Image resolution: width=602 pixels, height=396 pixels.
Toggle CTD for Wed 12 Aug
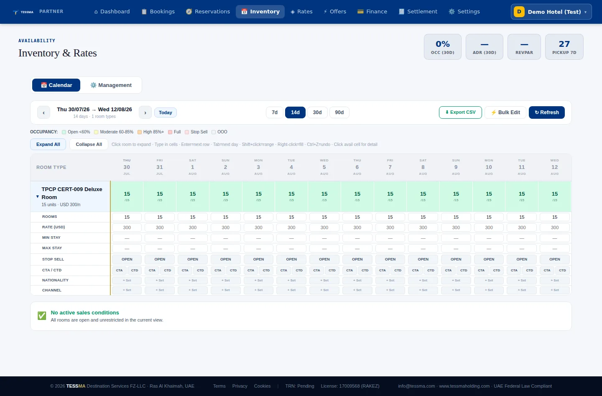(x=562, y=270)
